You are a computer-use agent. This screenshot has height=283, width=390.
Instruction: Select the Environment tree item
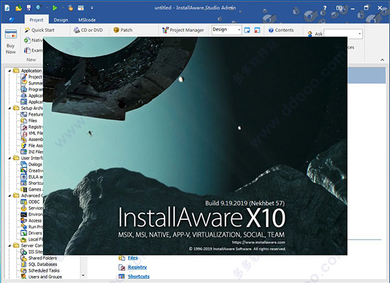32,214
